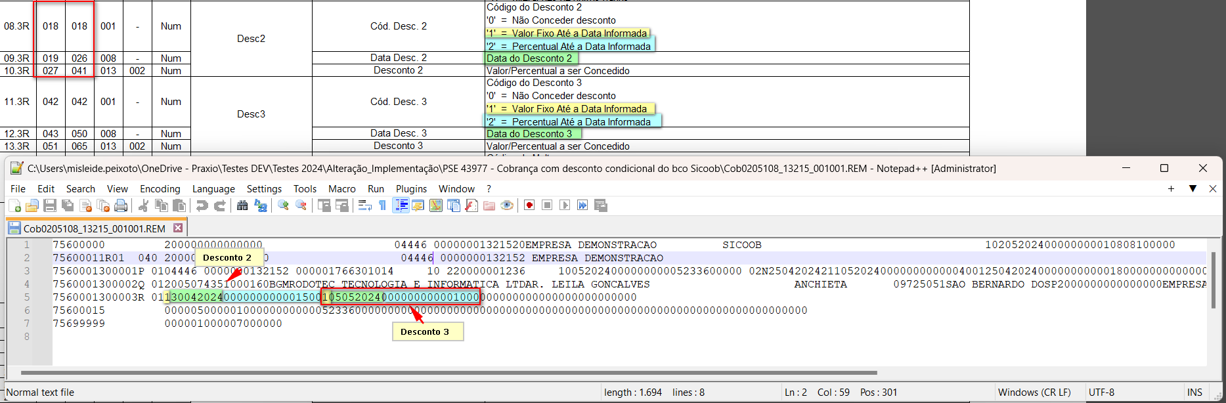Click the Save Recorded Macro icon
This screenshot has width=1226, height=403.
click(x=600, y=206)
